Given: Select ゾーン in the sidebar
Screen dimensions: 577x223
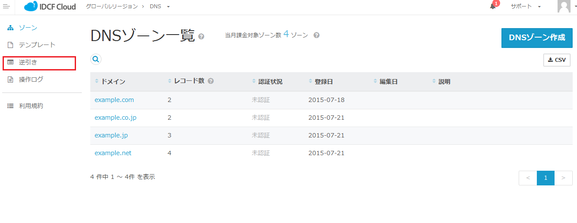Looking at the screenshot, I should click(x=28, y=28).
